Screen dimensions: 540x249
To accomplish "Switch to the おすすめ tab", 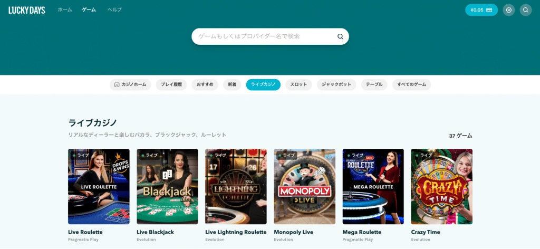I will coord(205,85).
